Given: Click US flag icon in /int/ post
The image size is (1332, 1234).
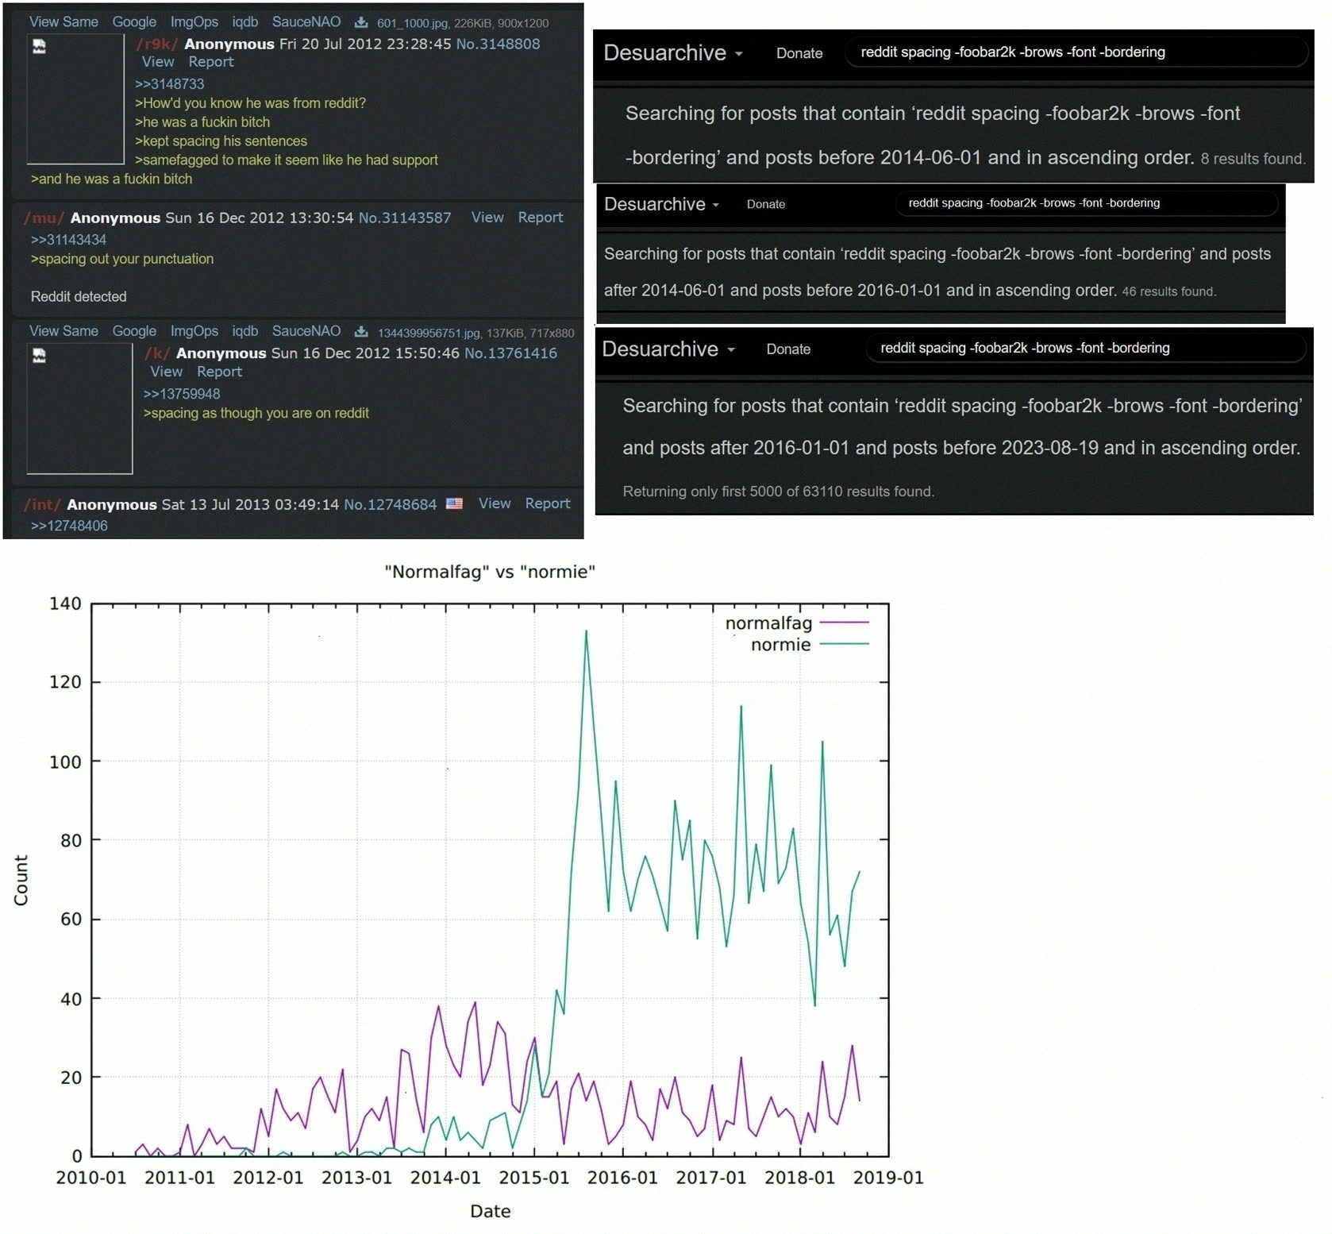Looking at the screenshot, I should pyautogui.click(x=454, y=503).
